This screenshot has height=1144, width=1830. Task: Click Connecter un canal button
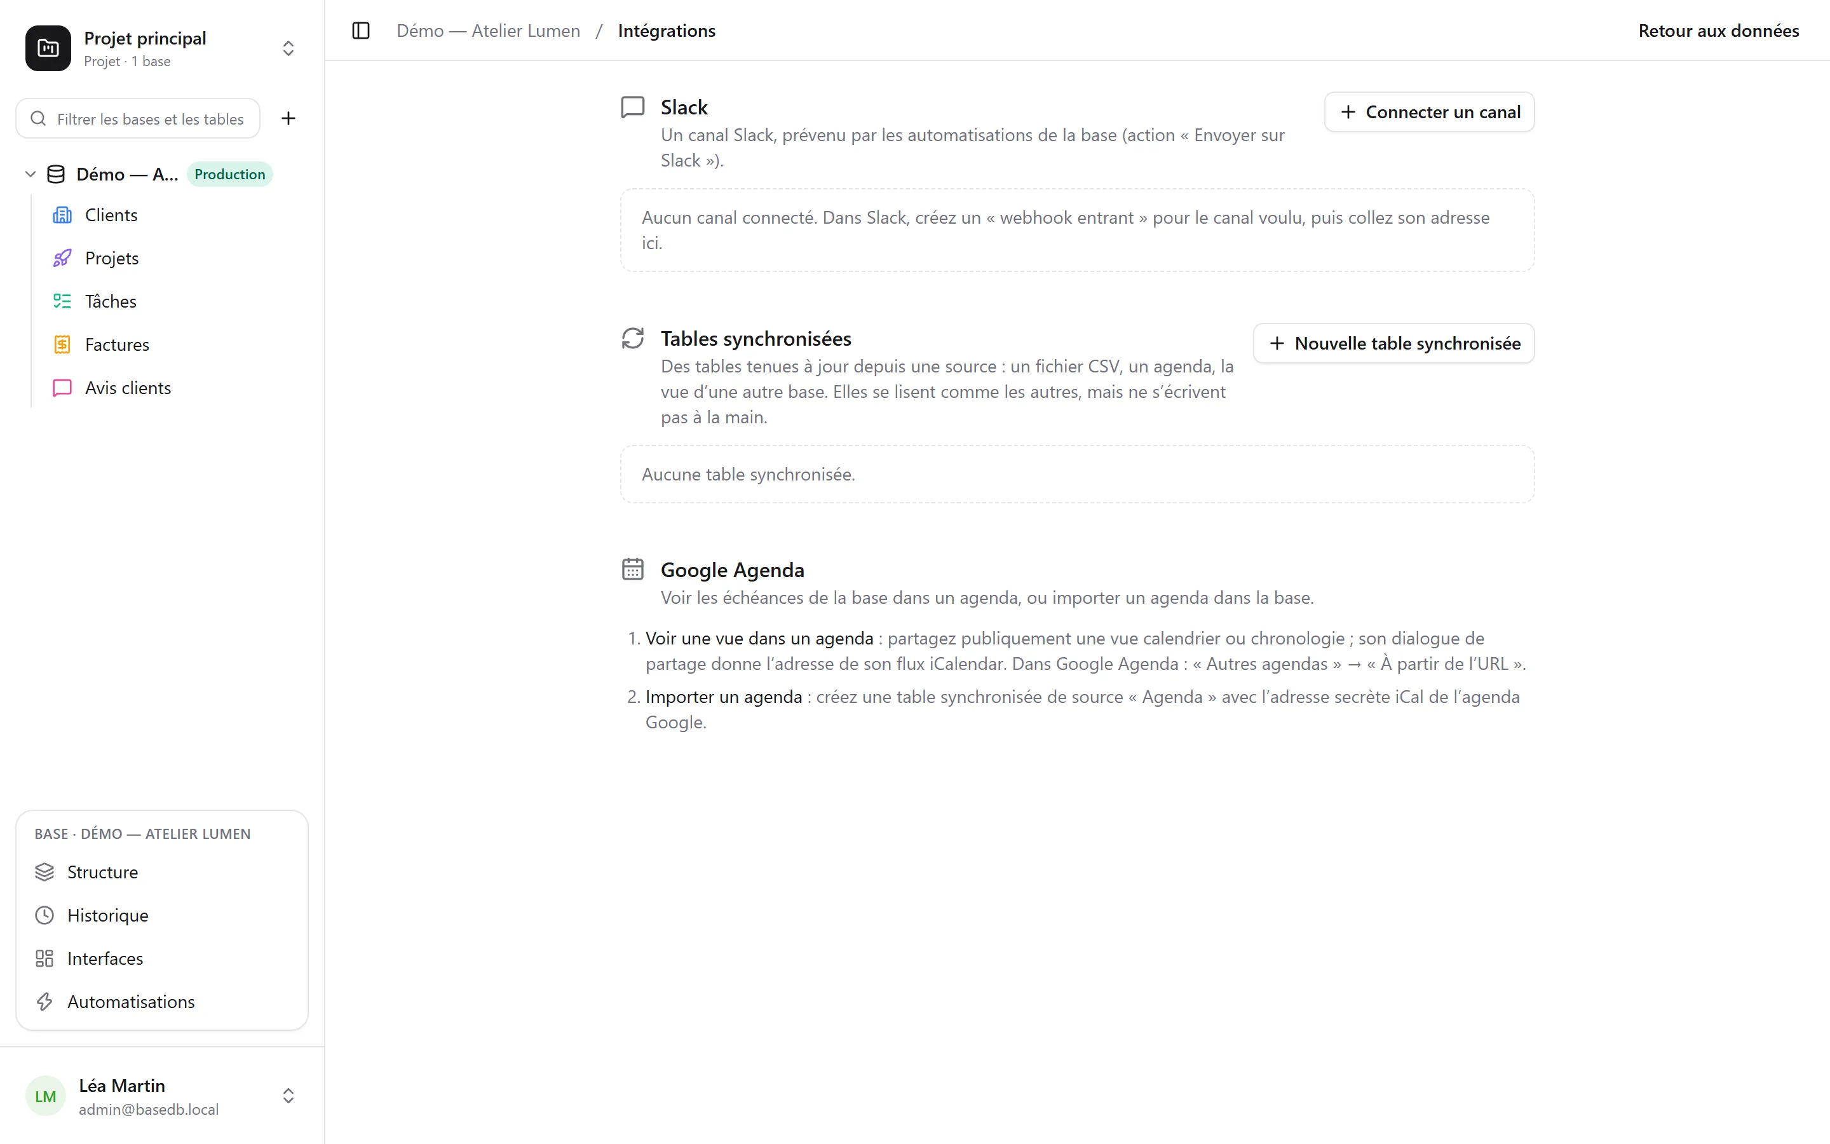click(1429, 112)
